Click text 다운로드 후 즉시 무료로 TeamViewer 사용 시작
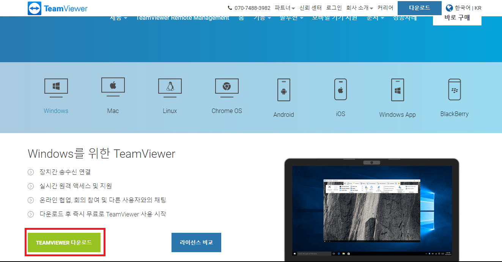The height and width of the screenshot is (262, 502). (x=102, y=214)
